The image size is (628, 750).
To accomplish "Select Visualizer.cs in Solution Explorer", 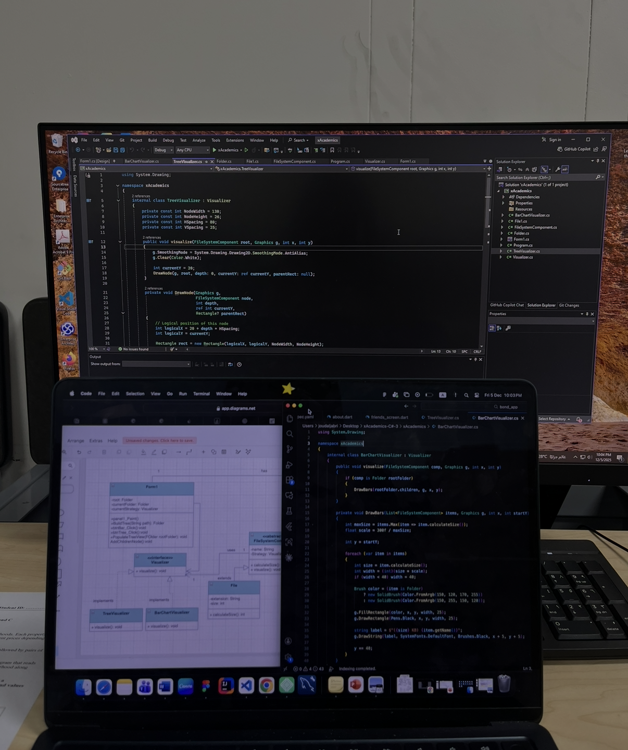I will pos(522,257).
